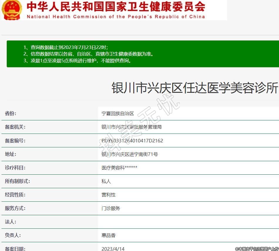Select the second notice line about 信息数据结果

[x=88, y=54]
